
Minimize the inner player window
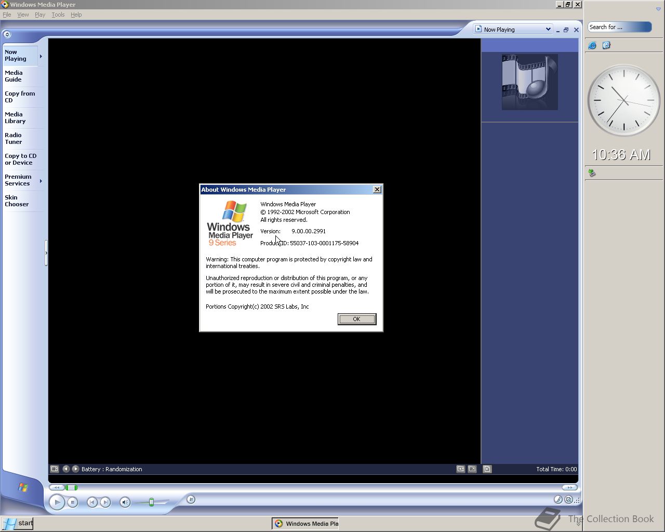pos(557,30)
